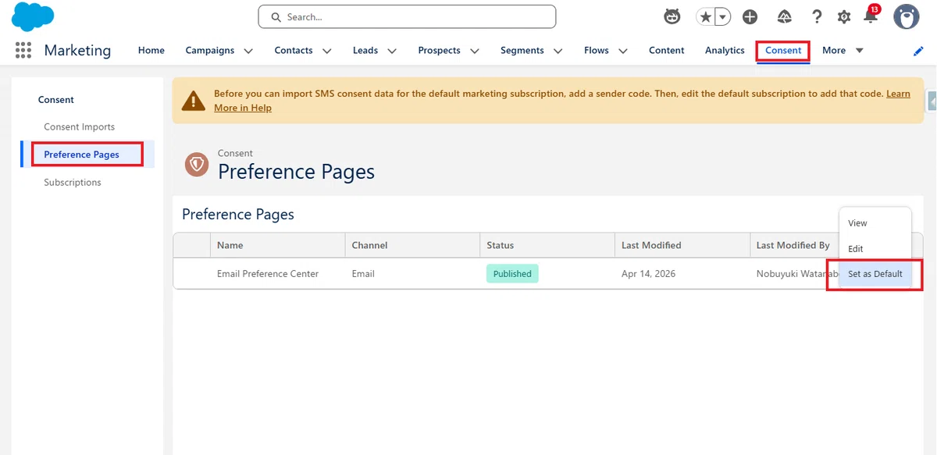This screenshot has height=455, width=937.
Task: Expand the favorites list dropdown arrow
Action: (723, 16)
